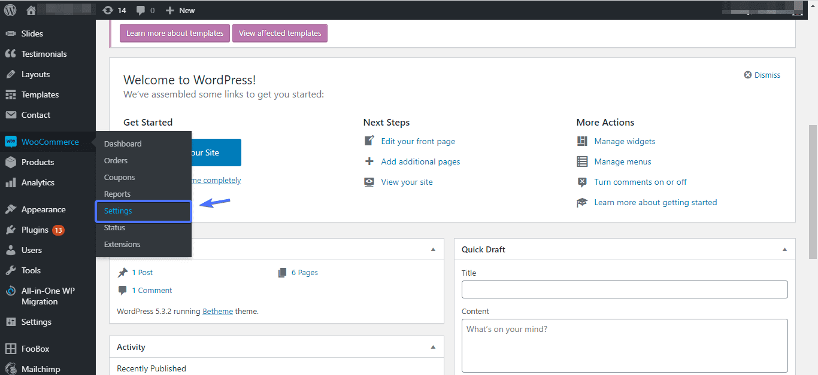Open the comments bubble icon

[x=141, y=11]
